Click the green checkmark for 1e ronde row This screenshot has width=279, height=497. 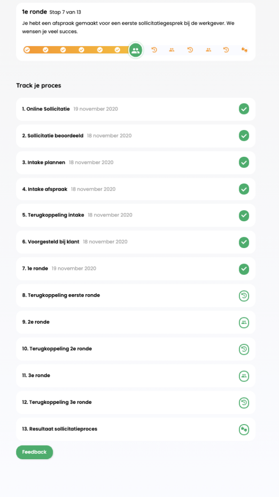pos(244,269)
